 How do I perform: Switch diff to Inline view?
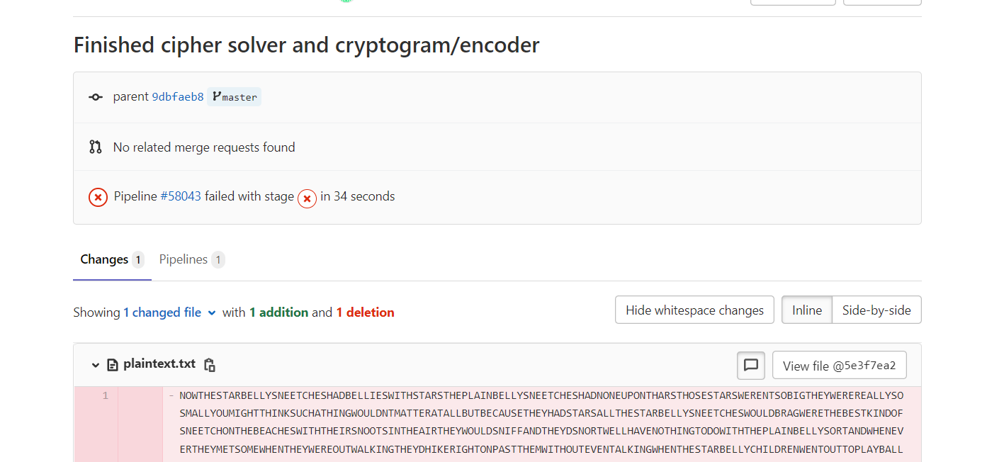tap(807, 310)
